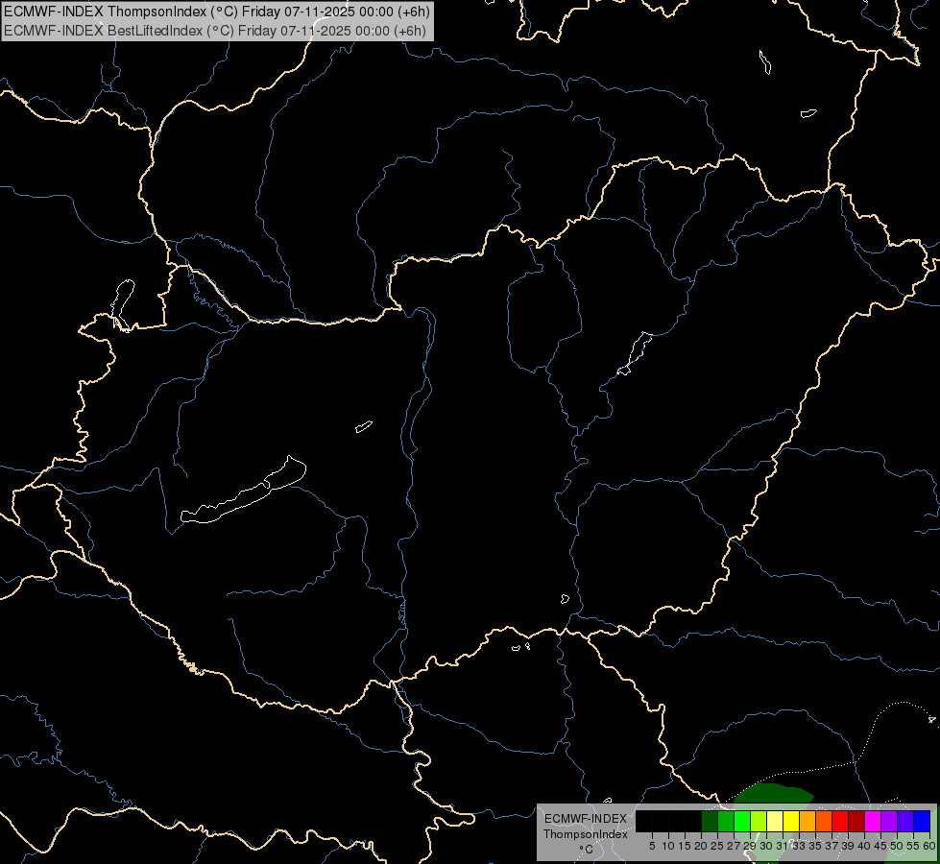Click the orange-red 35–37 legend swatch
Image resolution: width=940 pixels, height=864 pixels.
click(824, 821)
